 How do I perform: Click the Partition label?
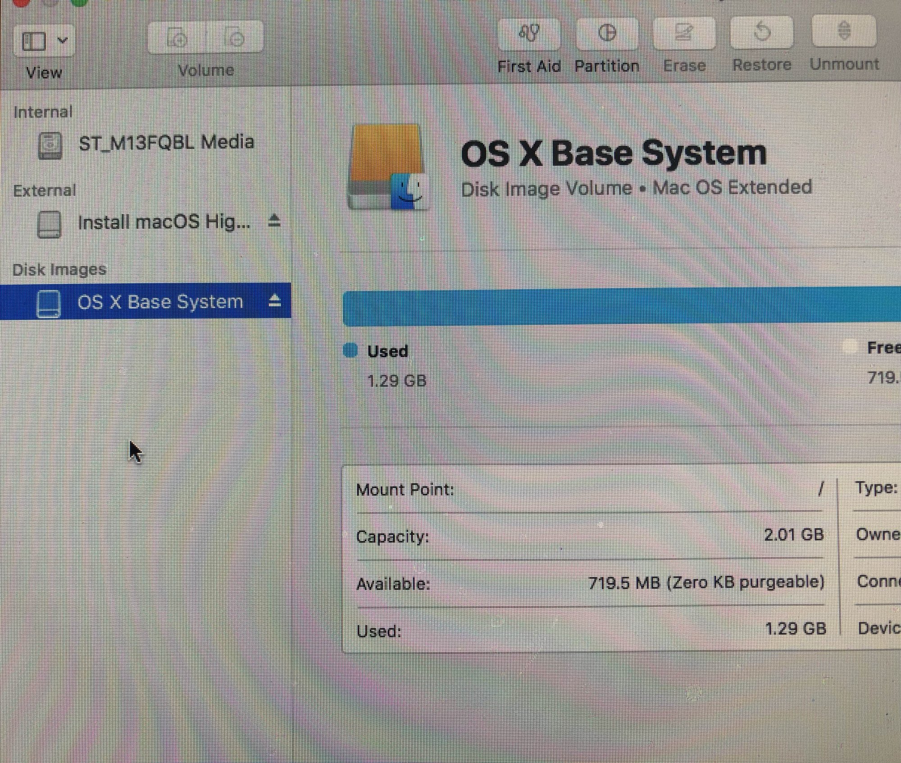tap(607, 67)
